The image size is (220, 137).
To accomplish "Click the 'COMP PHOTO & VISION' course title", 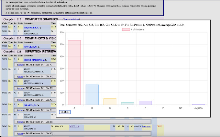I will pos(40,38).
